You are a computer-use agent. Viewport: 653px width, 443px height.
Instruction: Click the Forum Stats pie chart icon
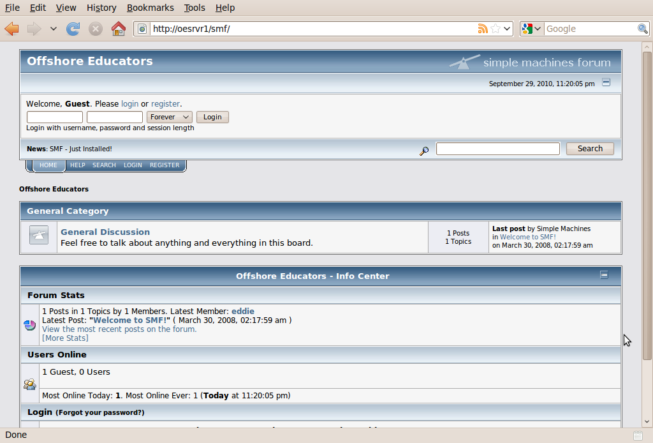29,325
